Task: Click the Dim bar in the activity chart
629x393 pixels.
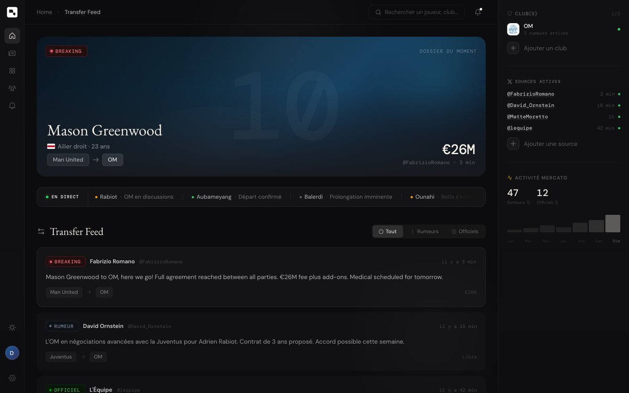Action: [x=613, y=224]
